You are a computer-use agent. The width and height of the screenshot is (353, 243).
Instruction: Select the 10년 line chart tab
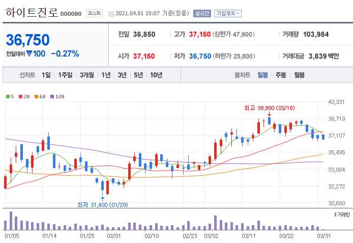(156, 75)
